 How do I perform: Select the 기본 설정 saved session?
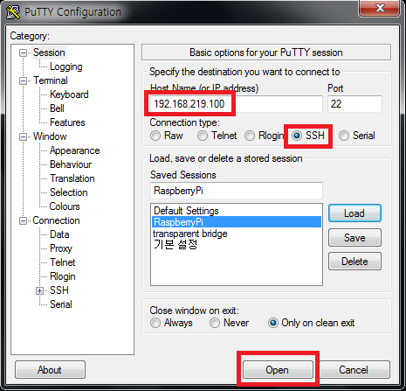tap(237, 245)
